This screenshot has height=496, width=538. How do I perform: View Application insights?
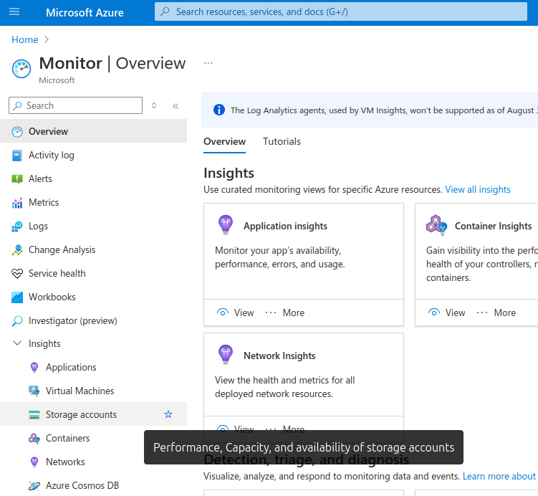click(x=236, y=313)
